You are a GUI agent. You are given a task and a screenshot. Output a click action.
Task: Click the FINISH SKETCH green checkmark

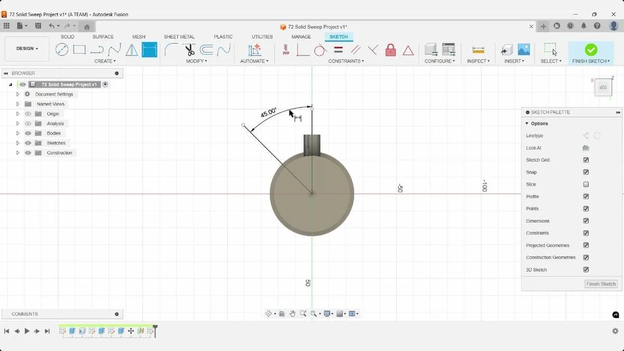(591, 50)
